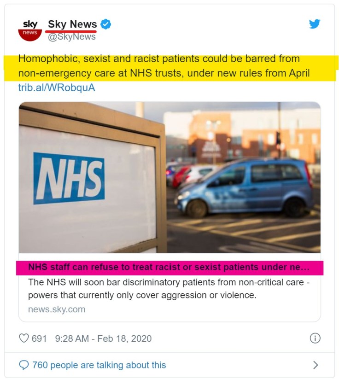Open the NHS sign preview image
Viewport: 339px width, 385px height.
170,177
